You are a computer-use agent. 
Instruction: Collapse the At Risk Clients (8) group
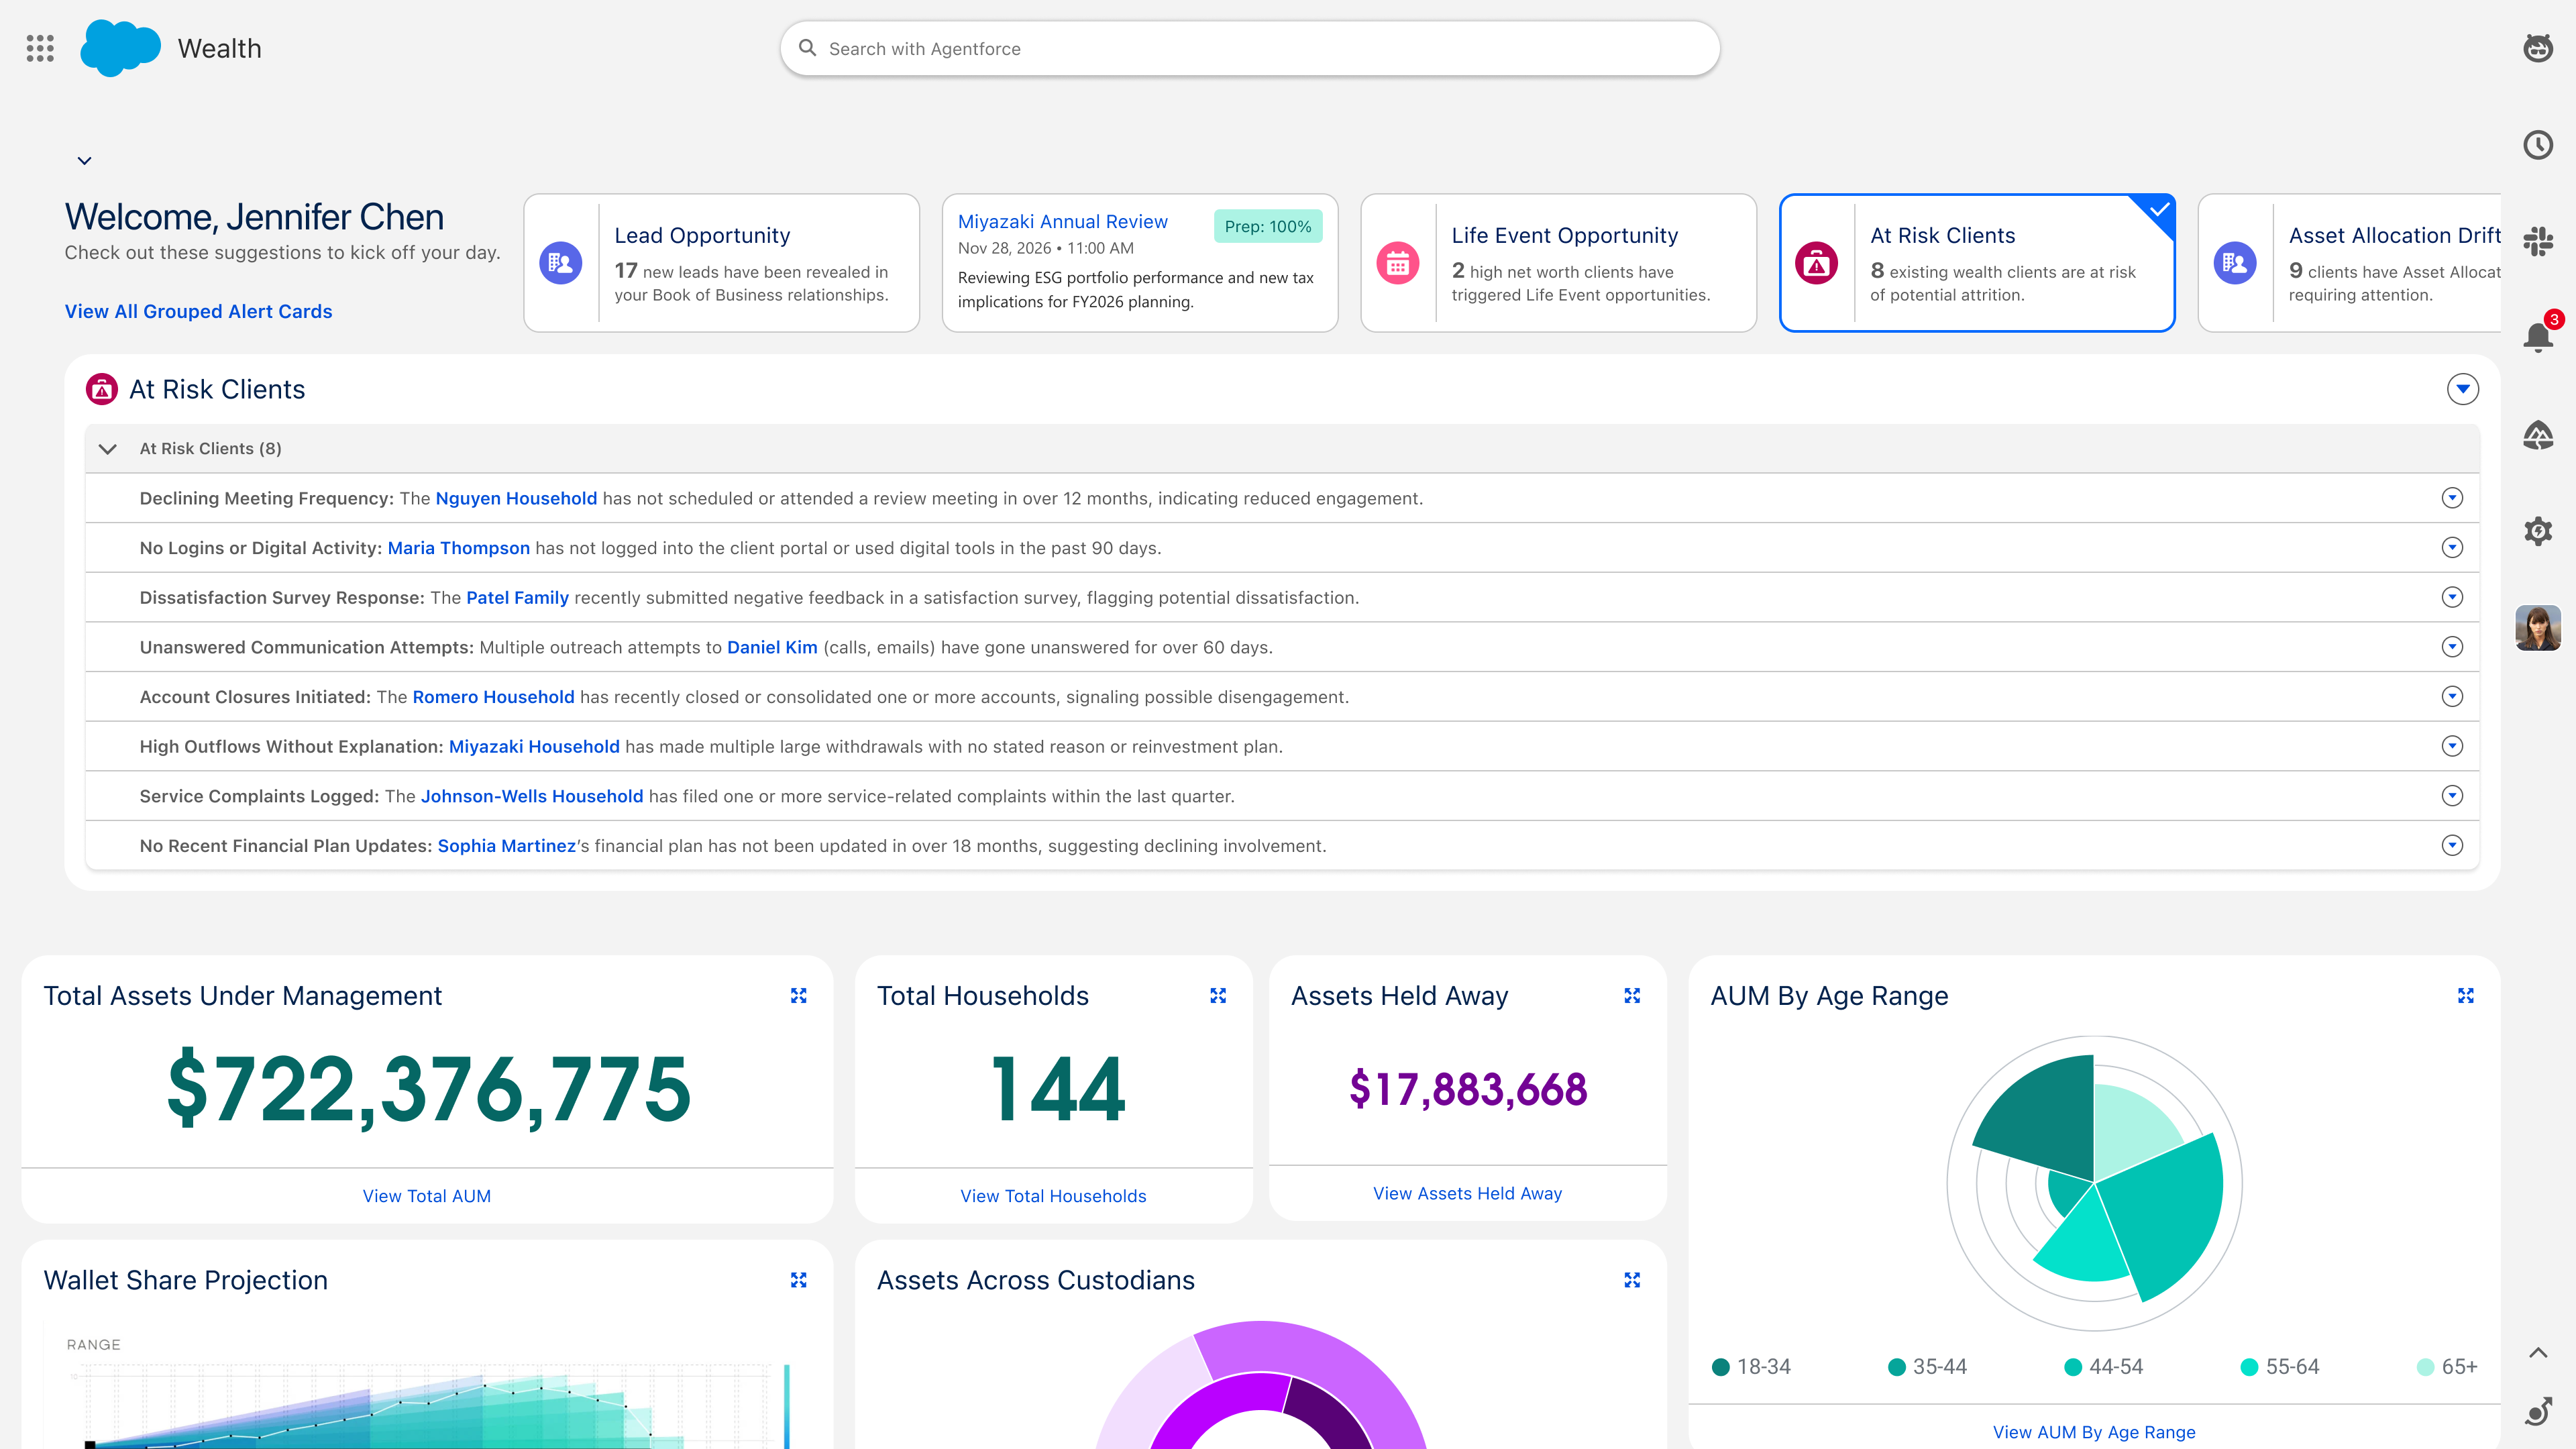[x=108, y=449]
